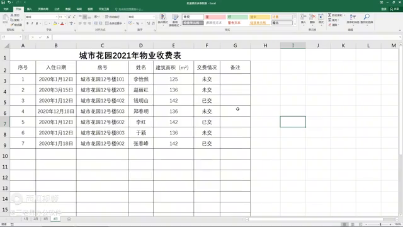Toggle right text alignment
Image resolution: width=403 pixels, height=227 pixels.
click(89, 23)
